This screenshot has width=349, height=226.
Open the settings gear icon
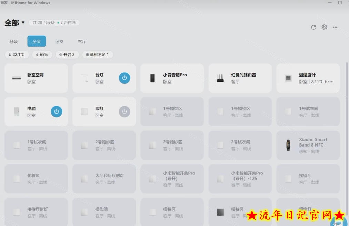click(x=324, y=27)
